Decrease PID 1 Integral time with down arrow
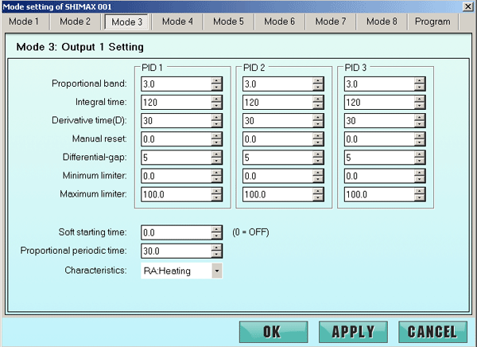The height and width of the screenshot is (347, 477). coord(216,104)
